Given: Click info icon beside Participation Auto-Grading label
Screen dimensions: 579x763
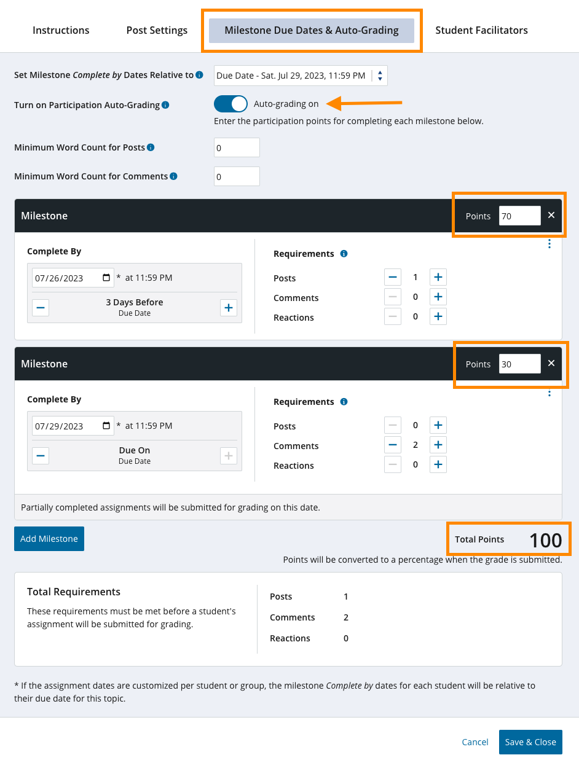Looking at the screenshot, I should pyautogui.click(x=165, y=105).
